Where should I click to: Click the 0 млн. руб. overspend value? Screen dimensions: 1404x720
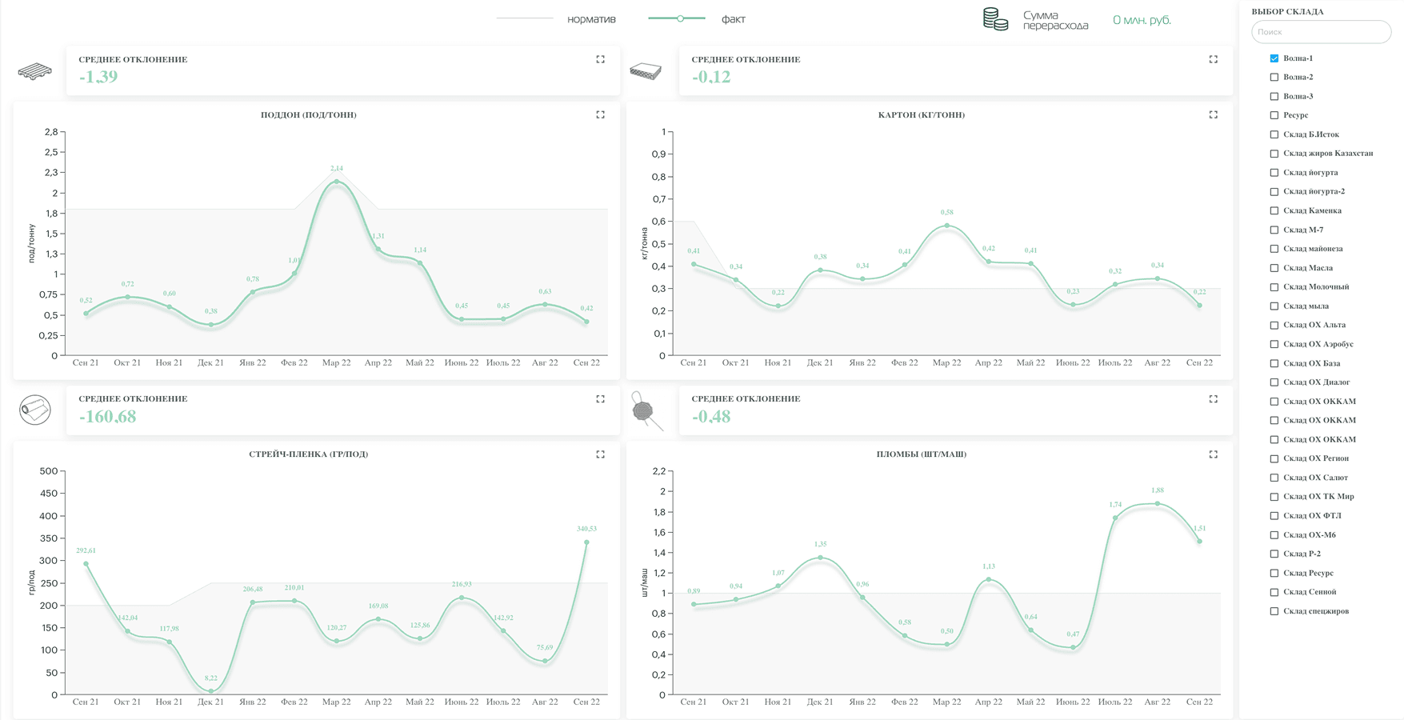coord(1142,20)
